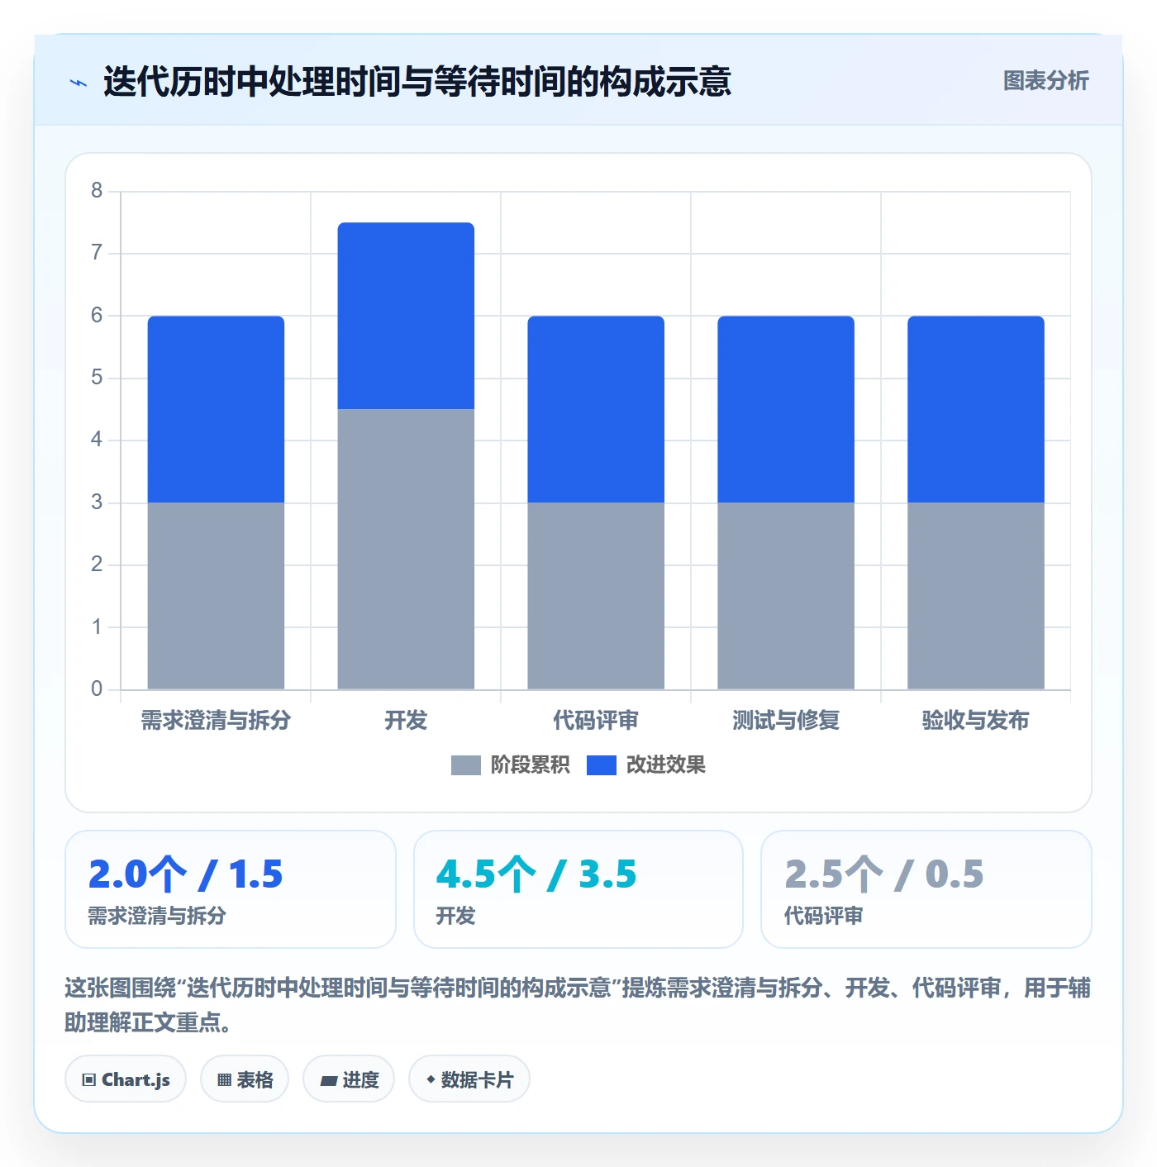Select the 进度 tag chip
The height and width of the screenshot is (1167, 1157).
coord(349,1079)
